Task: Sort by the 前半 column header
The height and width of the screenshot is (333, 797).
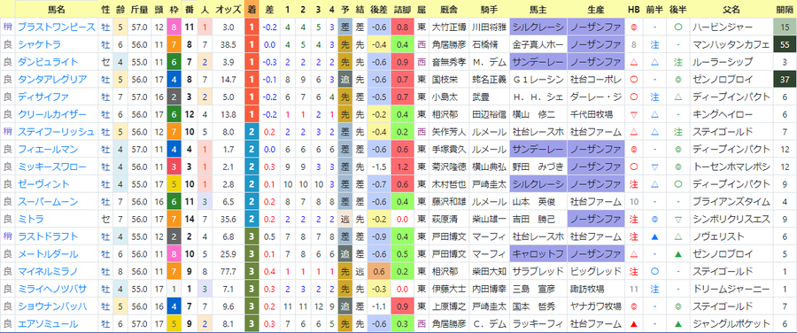Action: pos(655,9)
